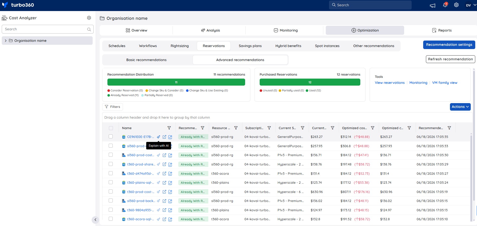Open the Monitoring link under Tools

[418, 83]
